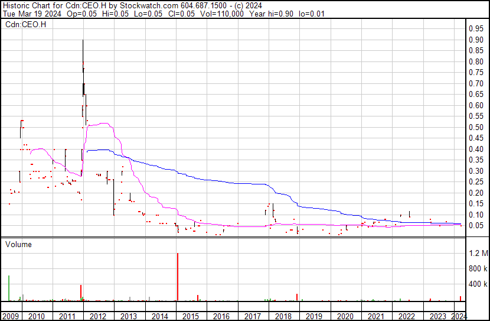The width and height of the screenshot is (490, 321).
Task: Click the 'lo=0.01' text in header
Action: coord(312,14)
